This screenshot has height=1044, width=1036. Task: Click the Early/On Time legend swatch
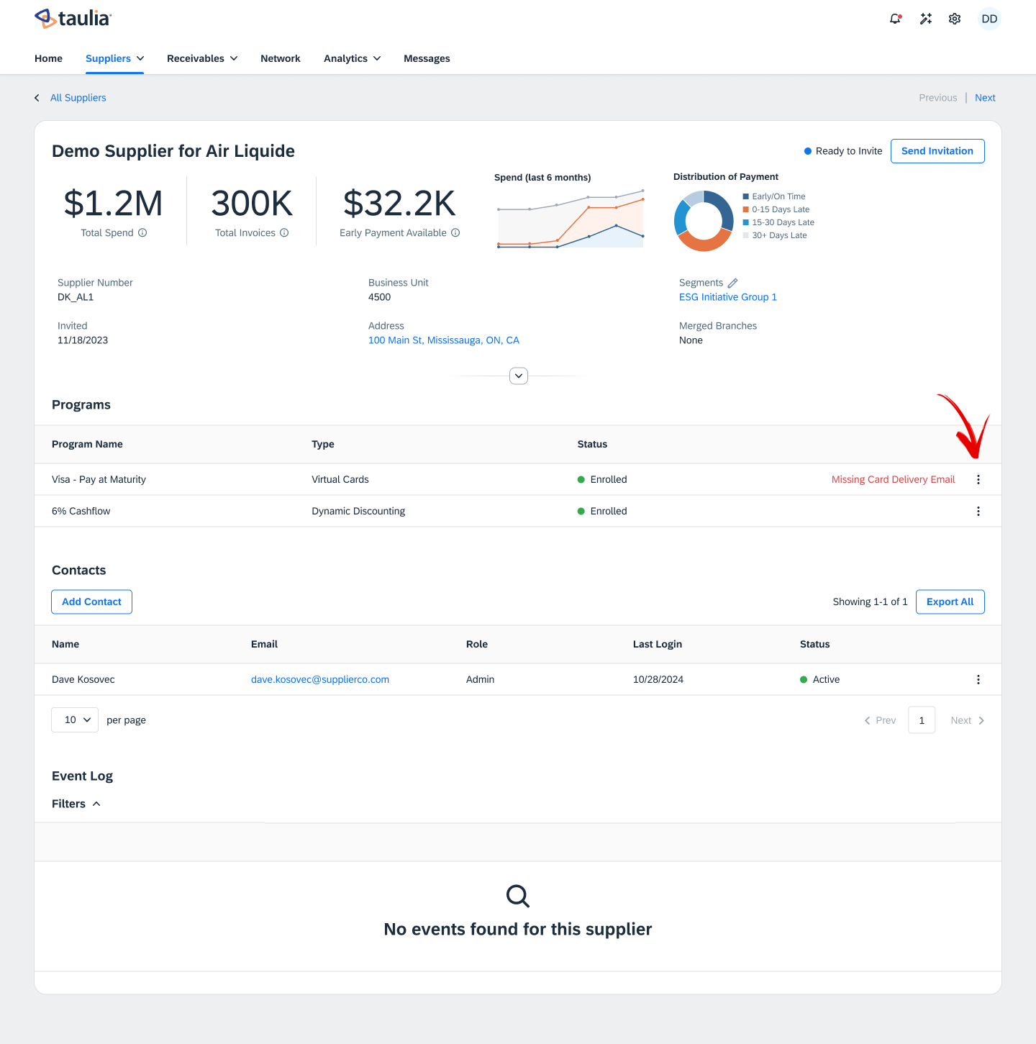coord(746,196)
